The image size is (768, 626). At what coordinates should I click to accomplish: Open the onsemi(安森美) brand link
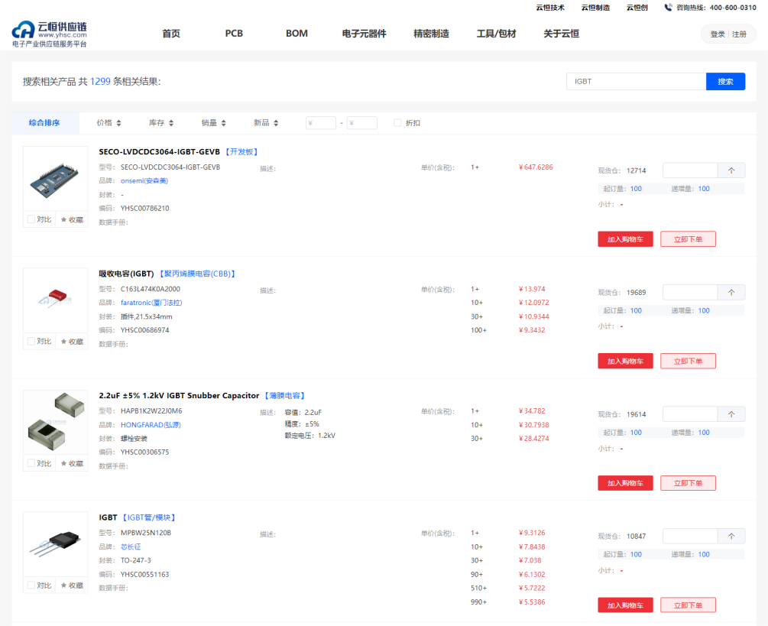pos(144,181)
